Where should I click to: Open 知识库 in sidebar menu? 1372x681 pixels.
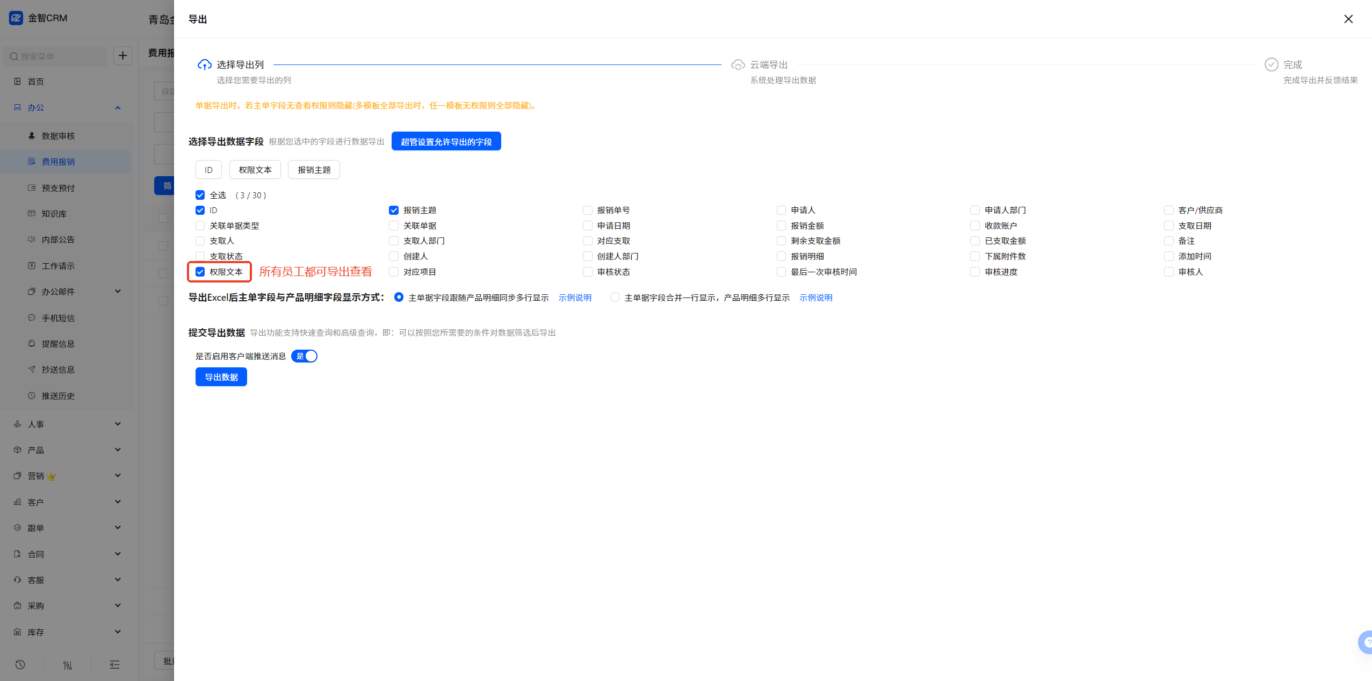point(54,214)
